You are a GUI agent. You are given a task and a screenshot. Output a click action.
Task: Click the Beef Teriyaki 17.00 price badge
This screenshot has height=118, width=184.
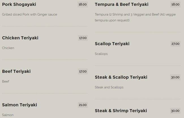pyautogui.click(x=83, y=71)
